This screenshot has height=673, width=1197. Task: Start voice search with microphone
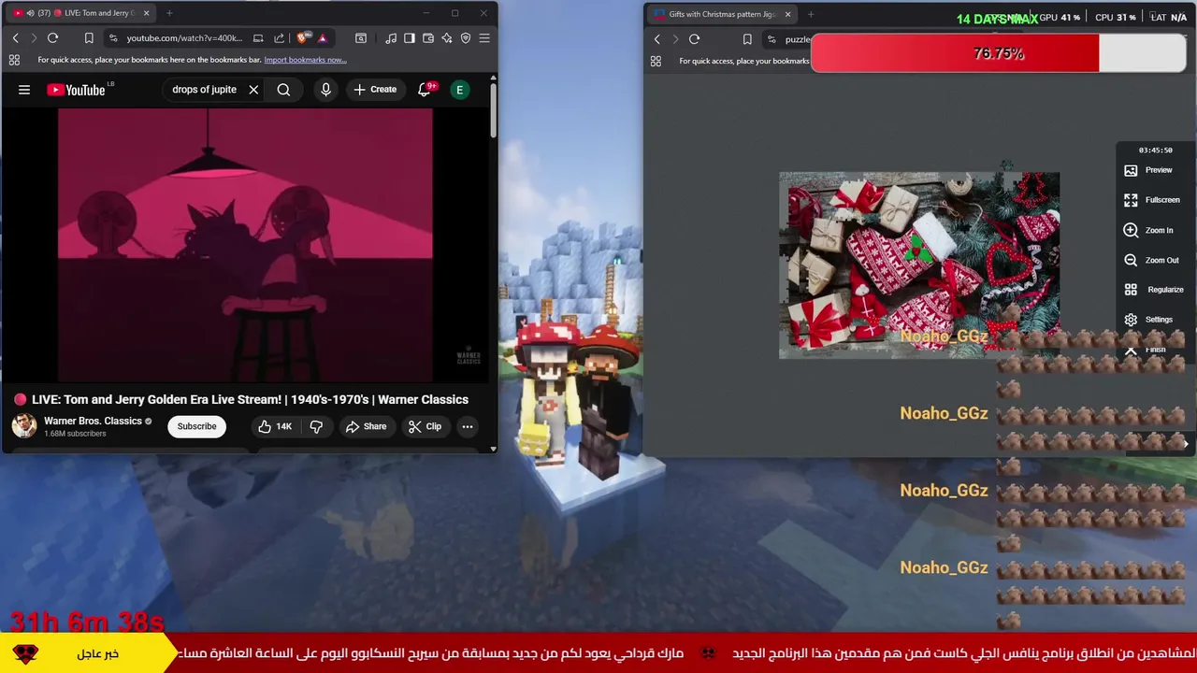click(x=325, y=90)
